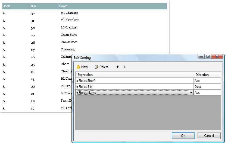The width and height of the screenshot is (231, 149).
Task: Click ML Crankset name in bin 31 row
Action: coord(70,20)
